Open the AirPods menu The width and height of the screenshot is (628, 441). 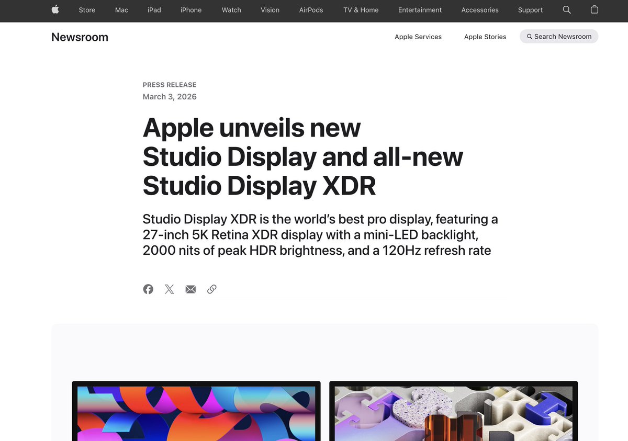point(311,10)
